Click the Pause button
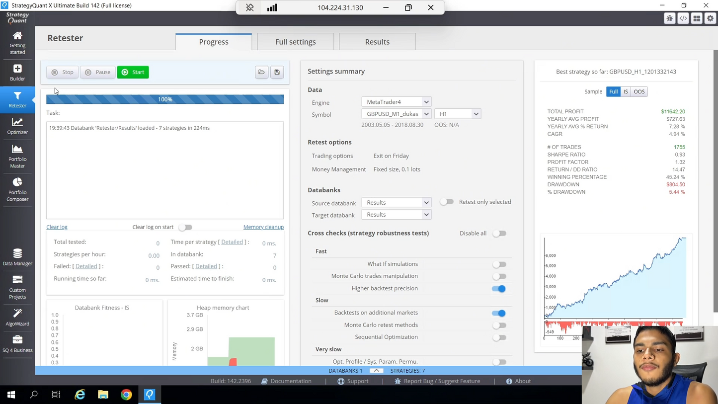 coord(97,72)
